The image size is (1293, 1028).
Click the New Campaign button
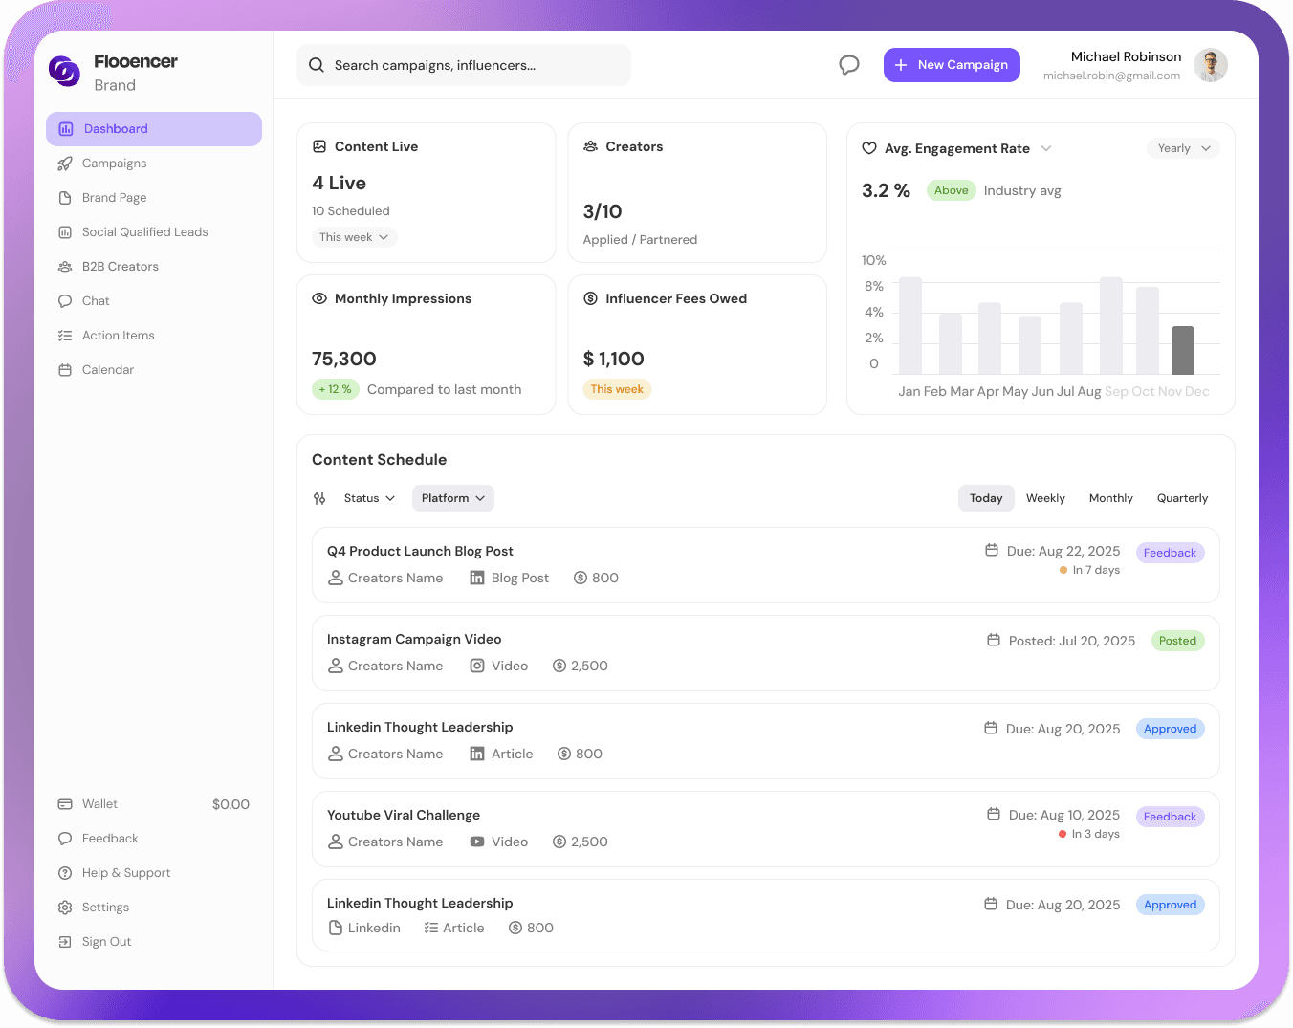(x=952, y=65)
